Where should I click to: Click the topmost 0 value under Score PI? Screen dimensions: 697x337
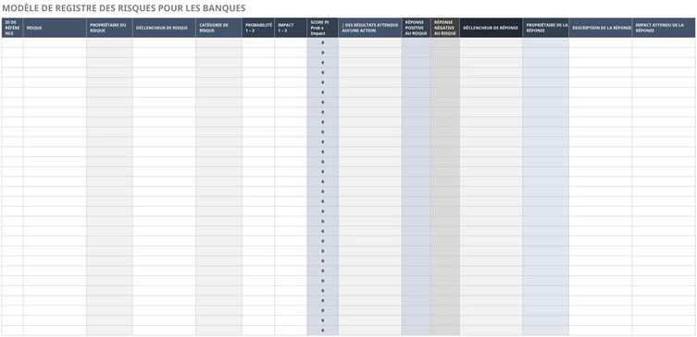pyautogui.click(x=323, y=43)
